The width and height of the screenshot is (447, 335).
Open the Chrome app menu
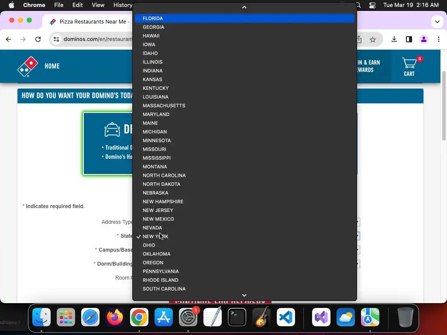pos(34,5)
